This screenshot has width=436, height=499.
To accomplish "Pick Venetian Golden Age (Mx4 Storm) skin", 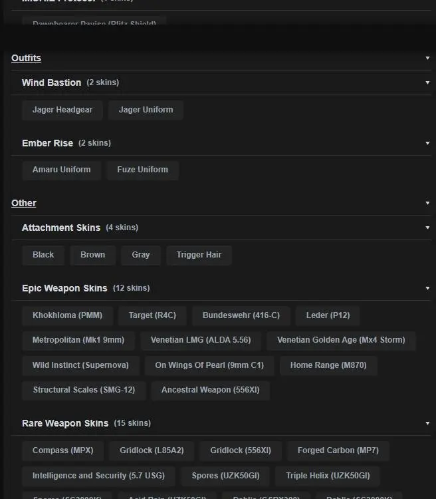I will point(341,340).
